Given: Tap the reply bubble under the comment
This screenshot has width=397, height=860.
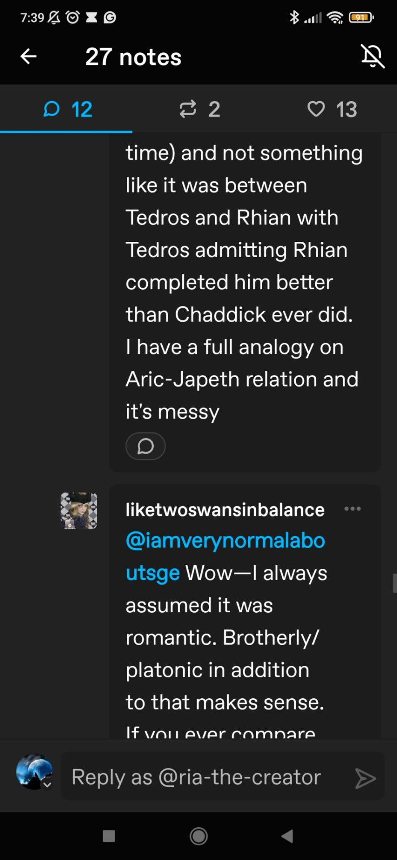Looking at the screenshot, I should tap(146, 446).
